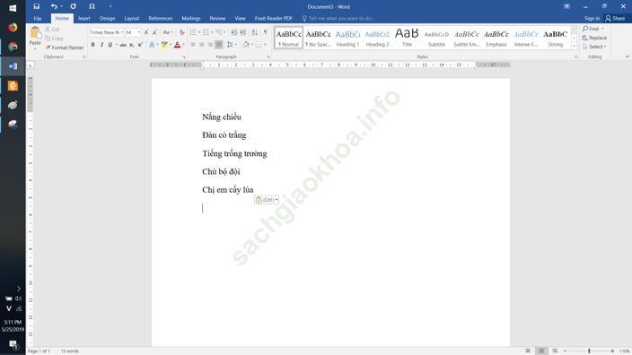Open Chrome from the taskbar

click(x=13, y=47)
